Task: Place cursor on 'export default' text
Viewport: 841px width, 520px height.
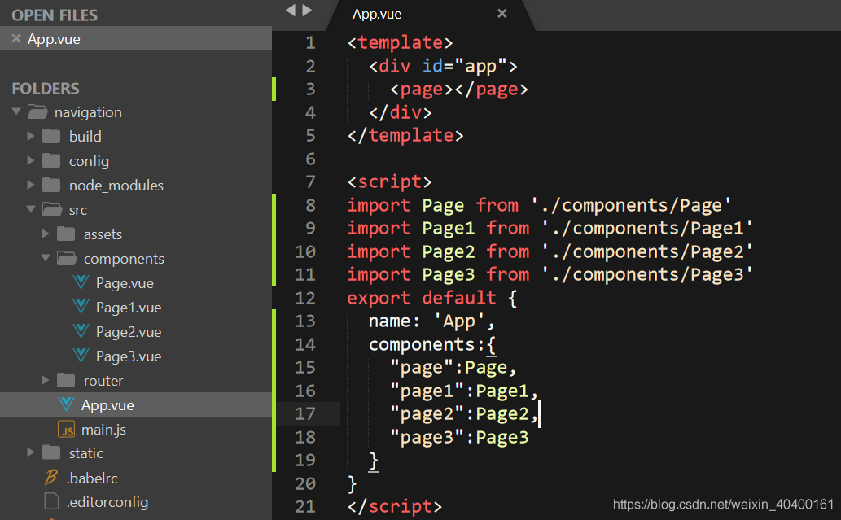Action: pos(422,298)
